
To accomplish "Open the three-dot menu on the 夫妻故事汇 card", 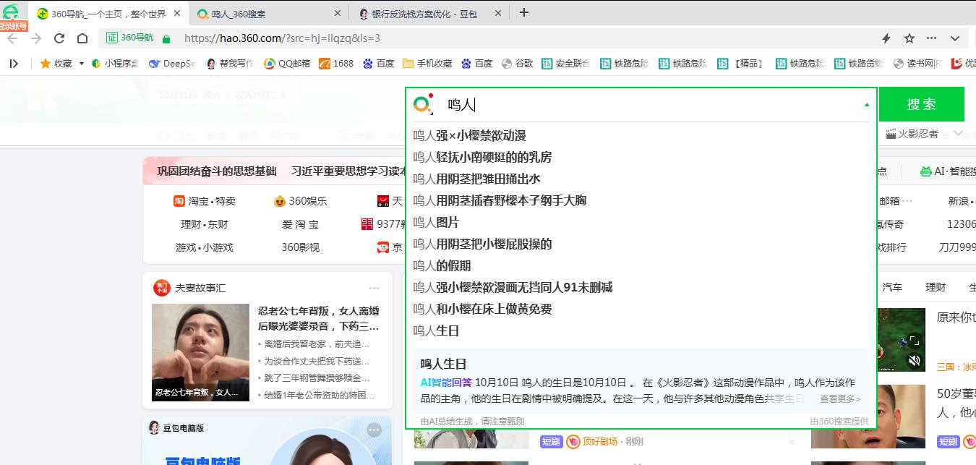I will [374, 288].
